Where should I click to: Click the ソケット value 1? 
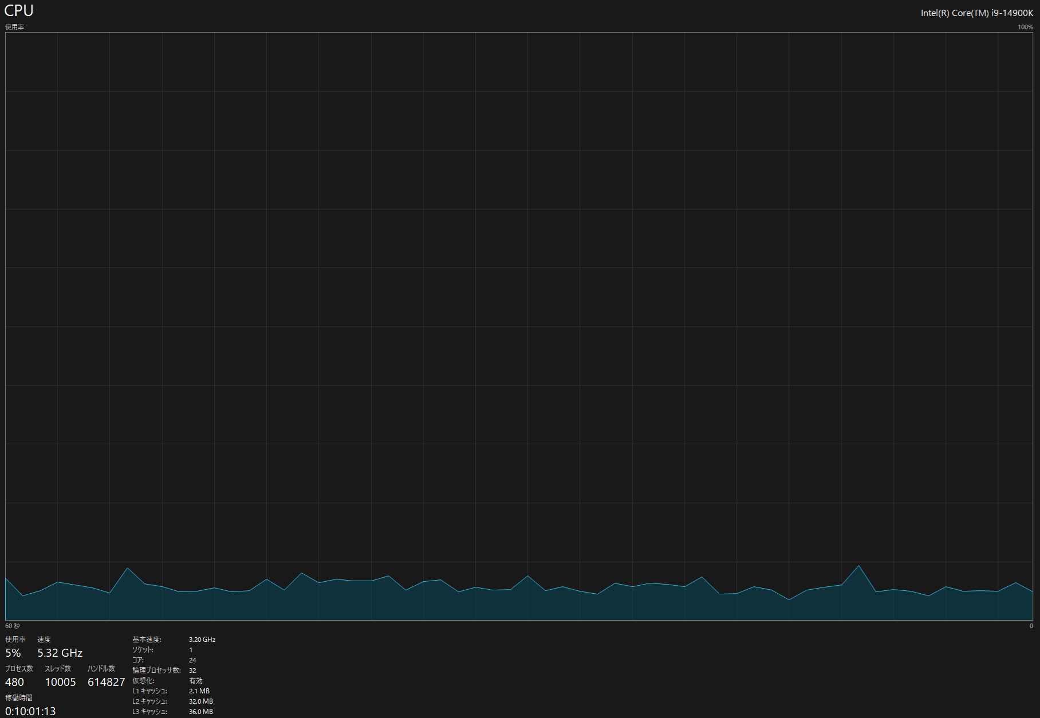(191, 650)
